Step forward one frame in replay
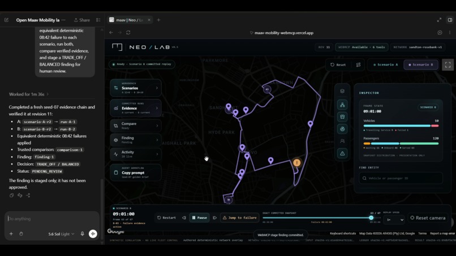456x256 pixels. coord(214,218)
